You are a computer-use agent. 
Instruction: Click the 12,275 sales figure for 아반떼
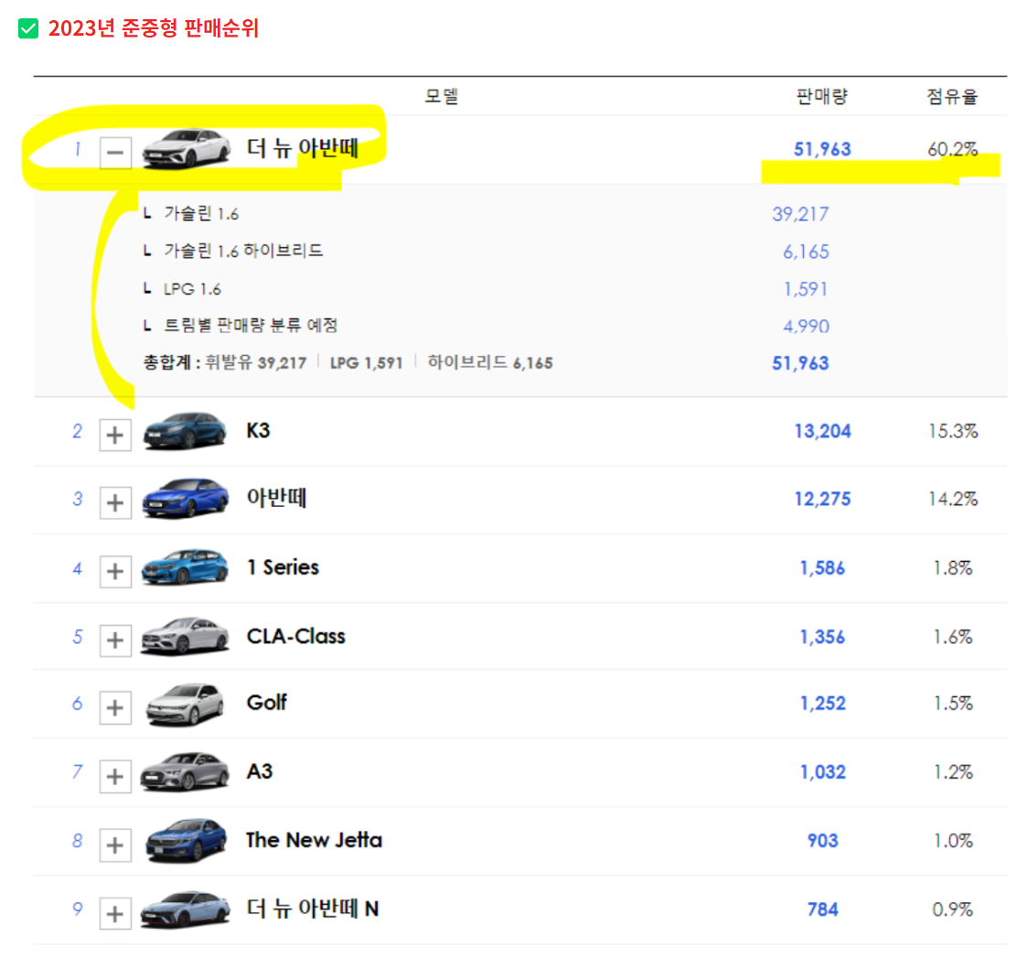point(823,500)
